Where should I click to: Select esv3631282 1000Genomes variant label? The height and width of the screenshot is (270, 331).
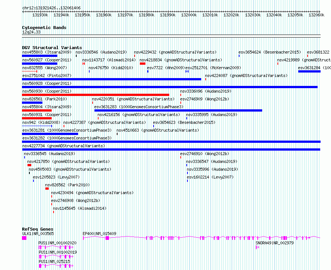click(x=67, y=138)
